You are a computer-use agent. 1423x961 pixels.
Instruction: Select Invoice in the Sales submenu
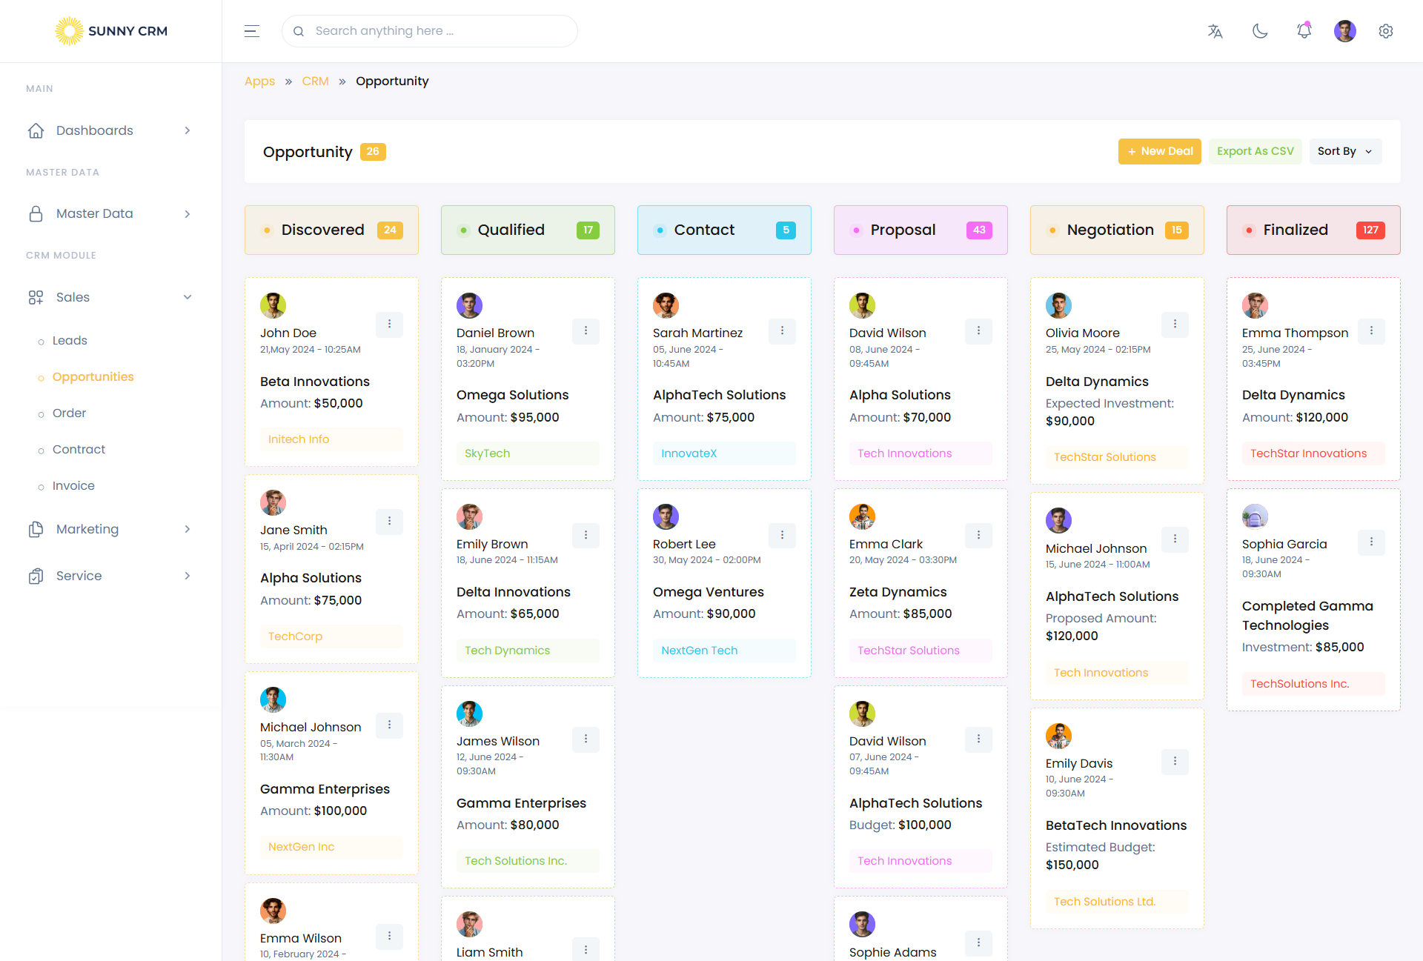(x=73, y=486)
